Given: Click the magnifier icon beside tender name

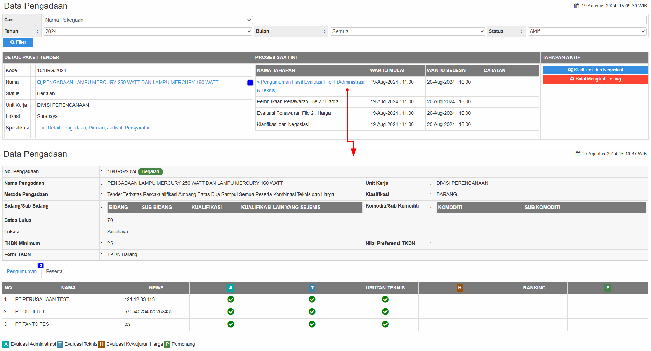Looking at the screenshot, I should point(40,83).
